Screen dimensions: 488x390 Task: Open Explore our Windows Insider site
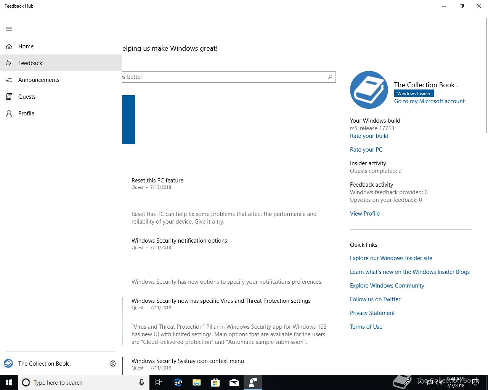[x=391, y=258]
